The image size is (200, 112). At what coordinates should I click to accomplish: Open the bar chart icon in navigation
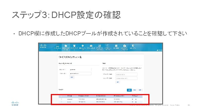pos(99,46)
